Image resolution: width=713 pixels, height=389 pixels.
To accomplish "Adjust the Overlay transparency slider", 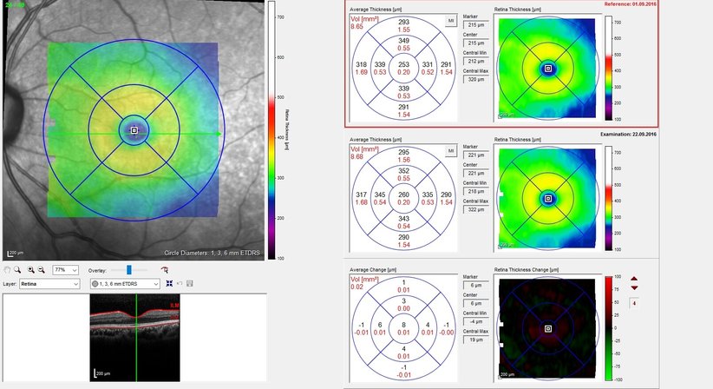I will [x=129, y=270].
